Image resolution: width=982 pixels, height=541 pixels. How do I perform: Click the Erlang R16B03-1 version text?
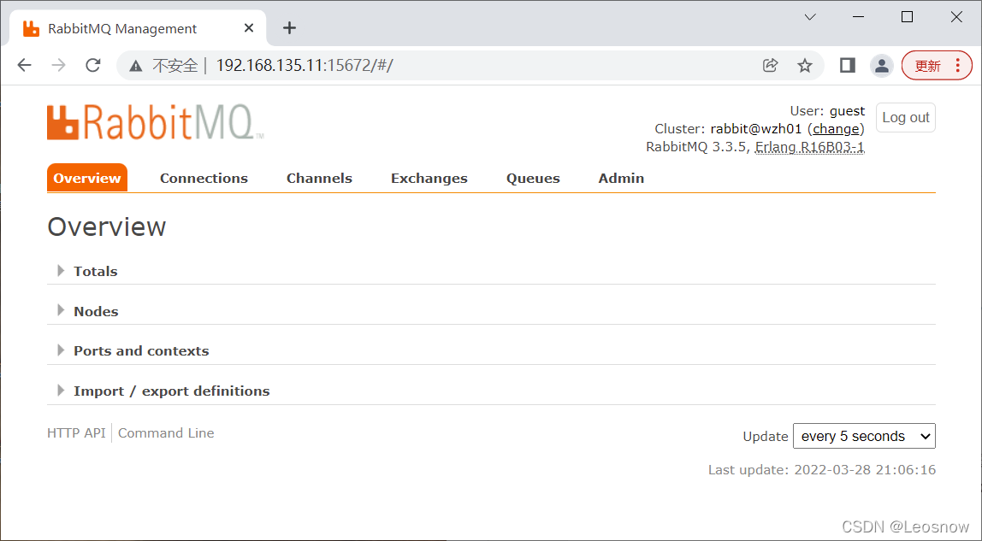tap(809, 147)
